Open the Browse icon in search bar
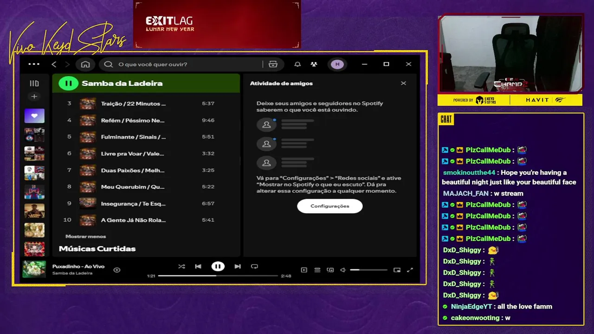The height and width of the screenshot is (334, 594). click(x=273, y=64)
